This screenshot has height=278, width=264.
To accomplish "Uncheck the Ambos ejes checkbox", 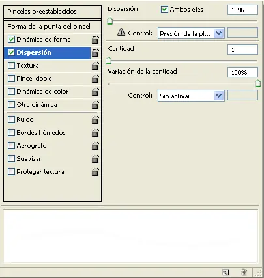I will (164, 10).
